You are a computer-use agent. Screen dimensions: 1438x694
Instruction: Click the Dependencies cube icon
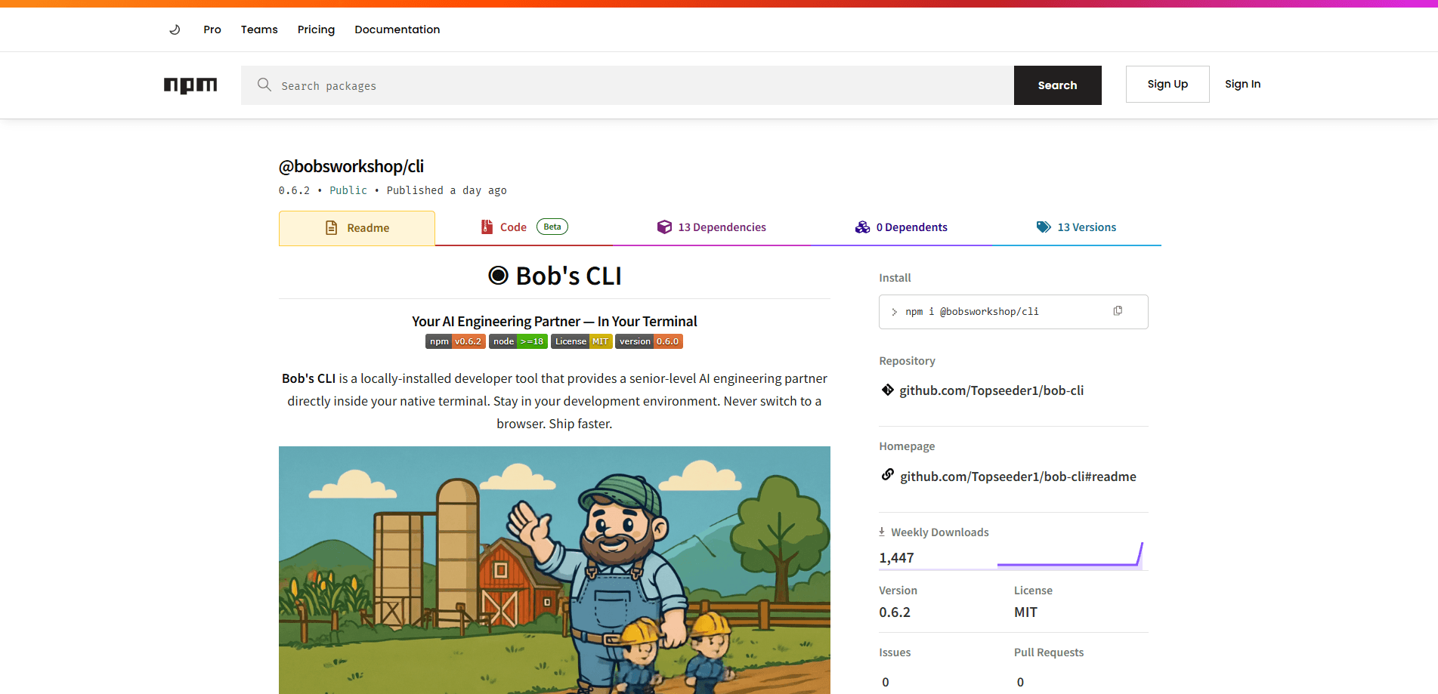click(x=664, y=227)
